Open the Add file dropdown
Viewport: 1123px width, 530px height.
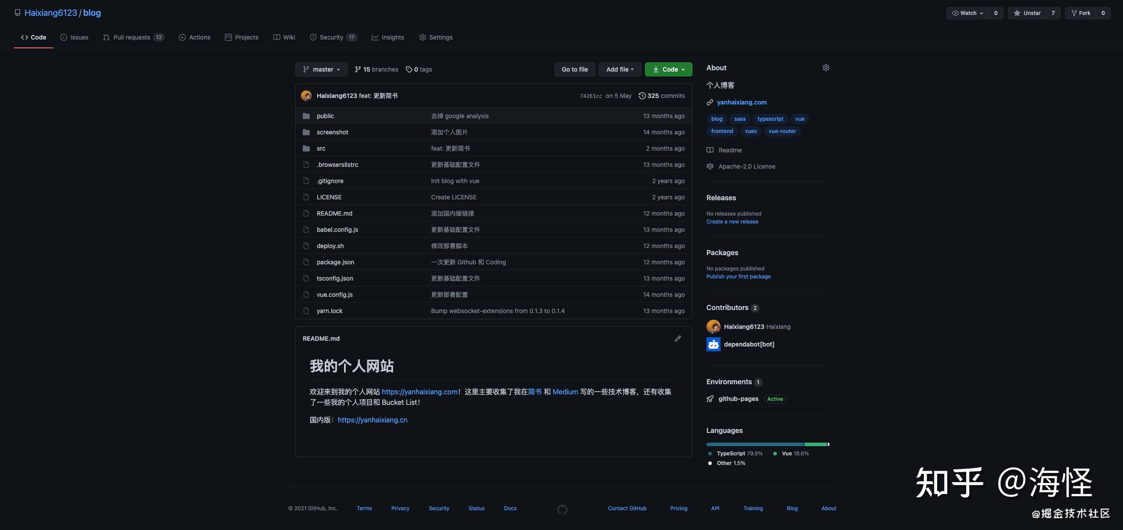tap(619, 69)
